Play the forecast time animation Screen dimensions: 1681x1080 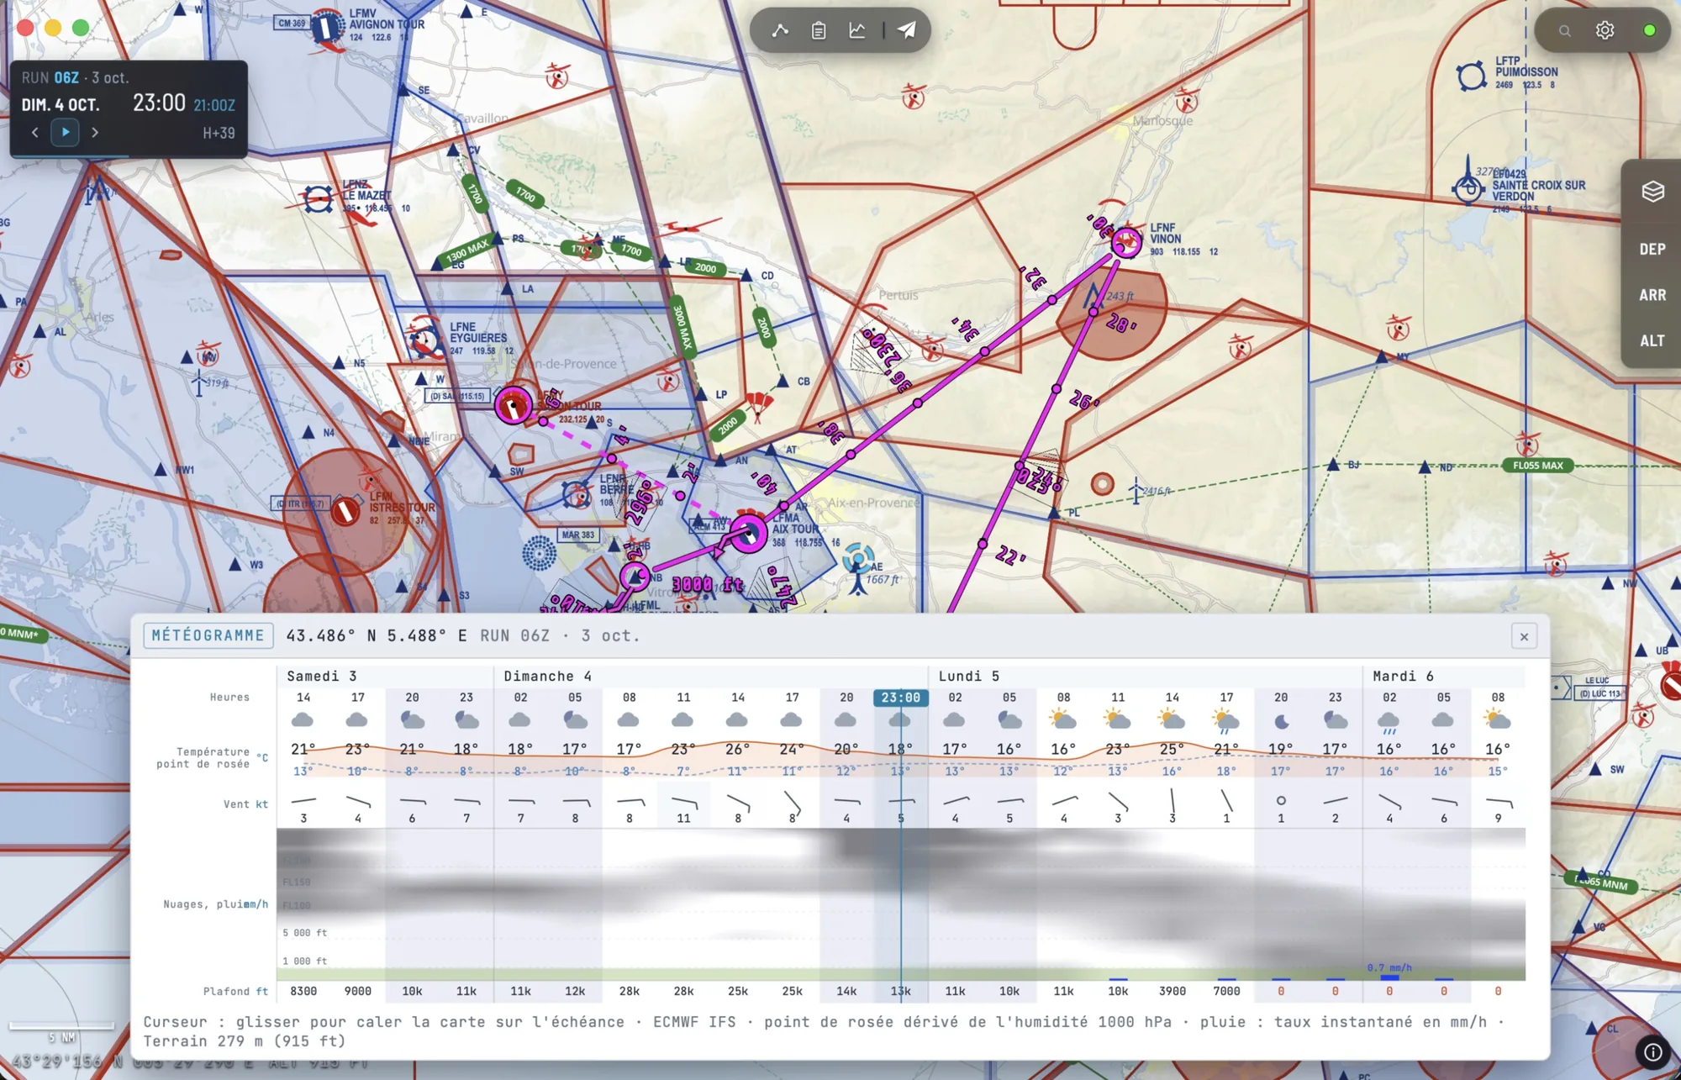(65, 132)
